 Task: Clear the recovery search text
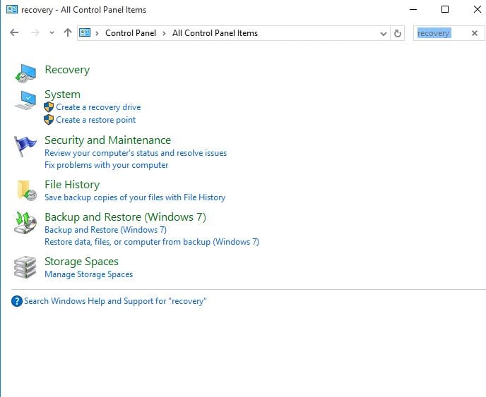[x=475, y=33]
